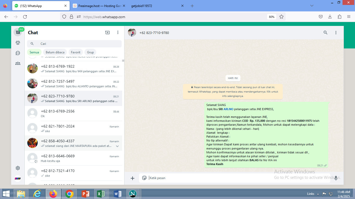Screen dimensions: 355x199
Task: Click the contact number in conversation header
Action: pyautogui.click(x=154, y=33)
